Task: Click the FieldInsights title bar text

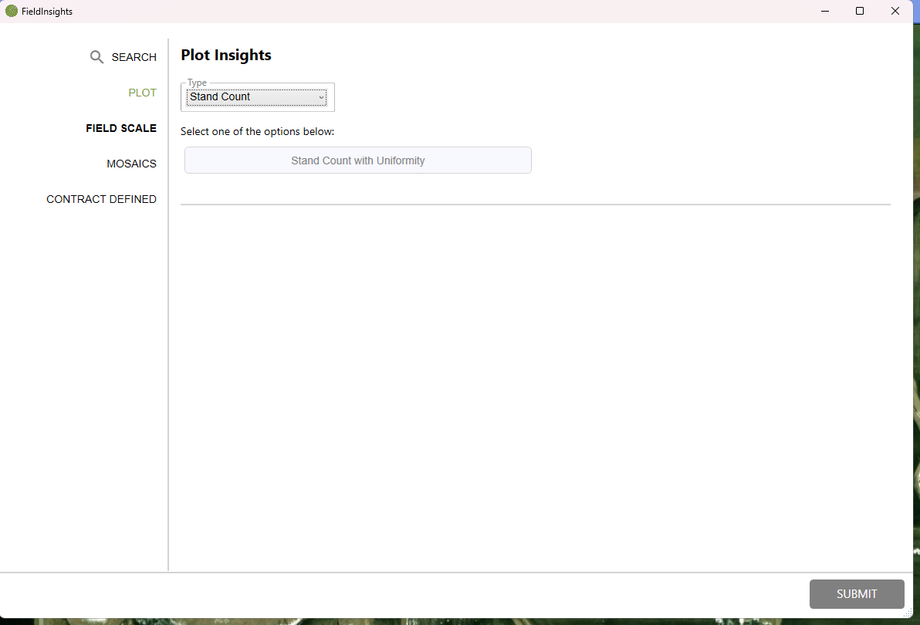Action: point(47,12)
